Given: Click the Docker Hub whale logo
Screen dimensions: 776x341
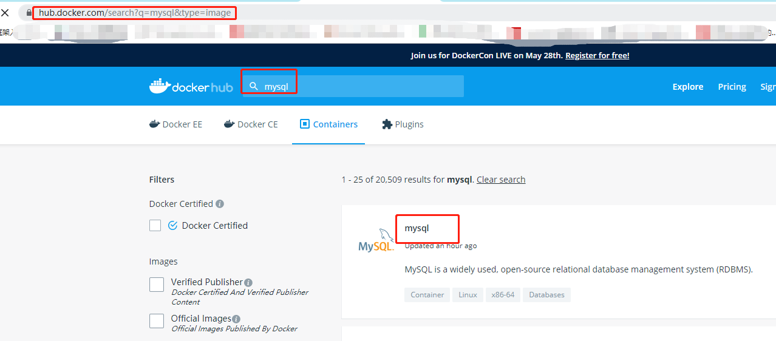Looking at the screenshot, I should click(x=191, y=87).
